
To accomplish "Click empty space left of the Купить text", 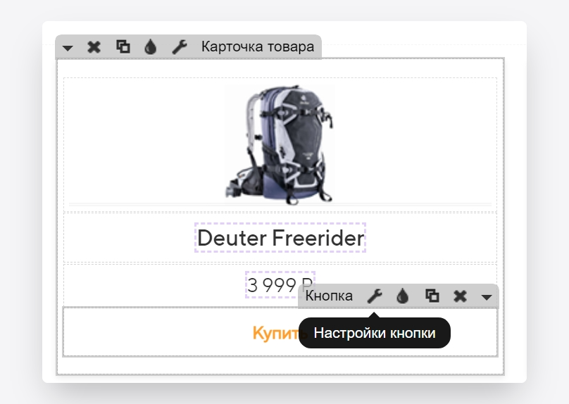I will (156, 332).
